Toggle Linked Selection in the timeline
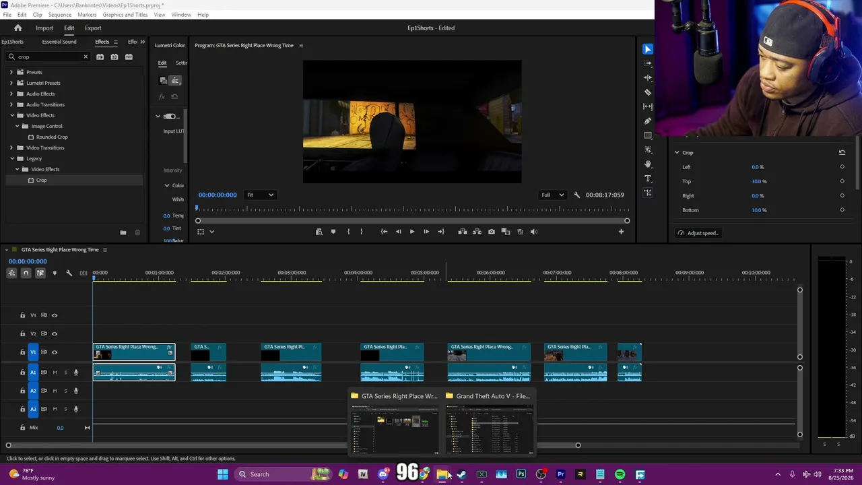This screenshot has width=862, height=485. pos(40,273)
